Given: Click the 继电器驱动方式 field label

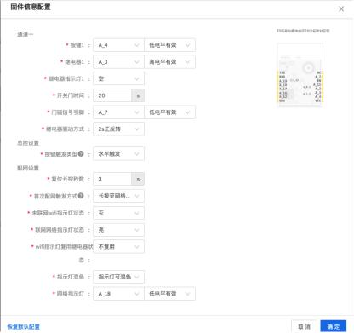Looking at the screenshot, I should (x=65, y=129).
